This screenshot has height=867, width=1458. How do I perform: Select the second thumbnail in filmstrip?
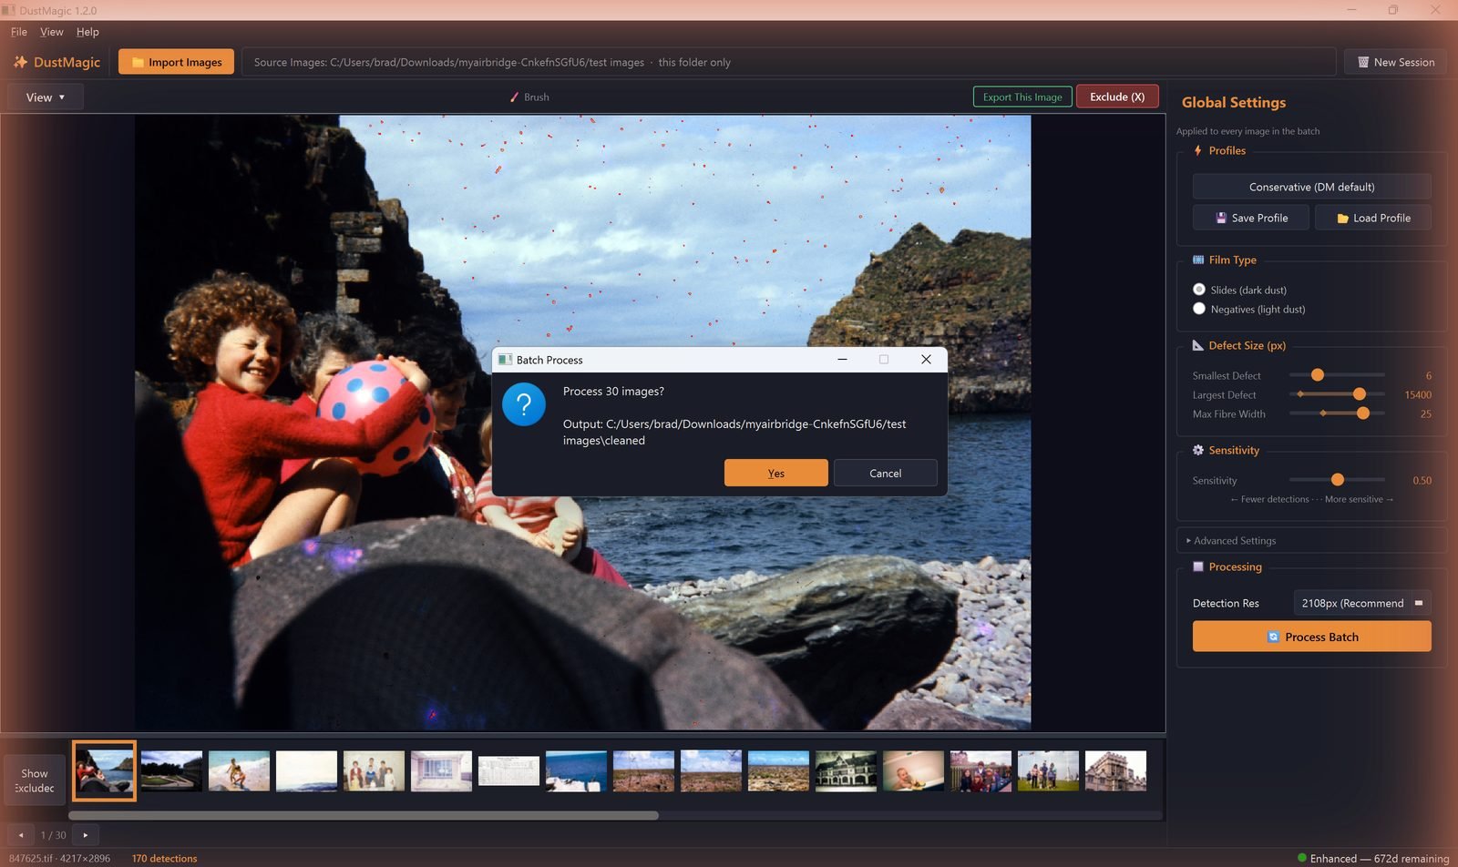[x=171, y=771]
